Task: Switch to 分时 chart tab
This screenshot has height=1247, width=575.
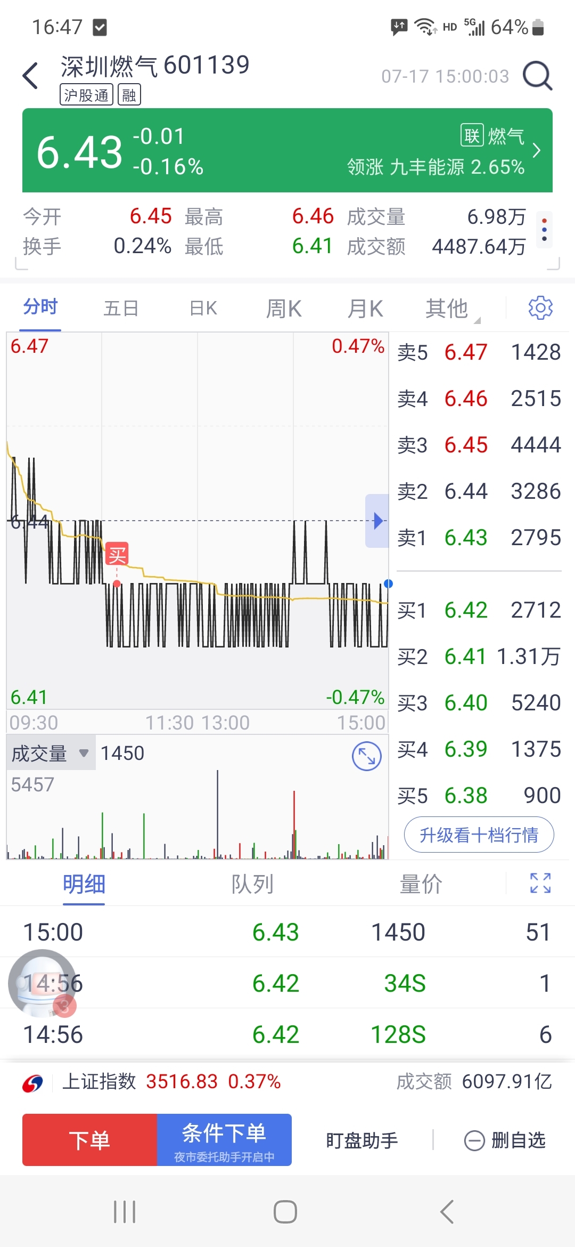Action: tap(40, 307)
